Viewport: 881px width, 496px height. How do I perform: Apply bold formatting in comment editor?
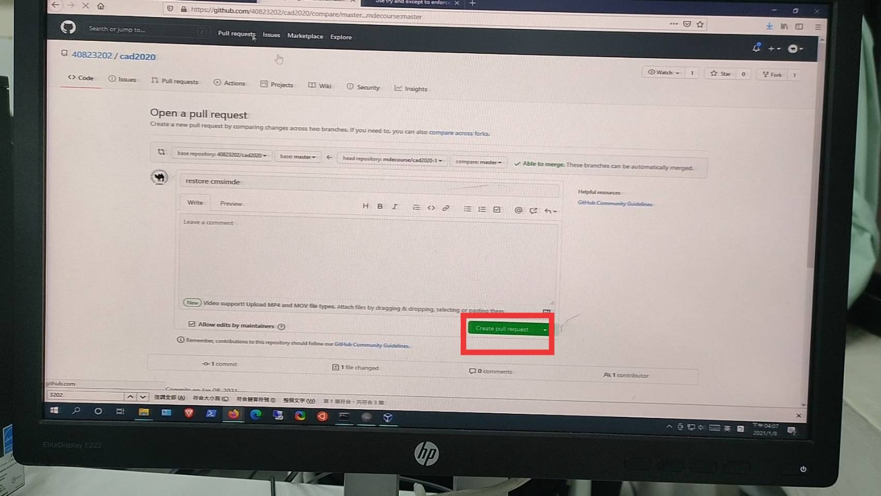(380, 206)
